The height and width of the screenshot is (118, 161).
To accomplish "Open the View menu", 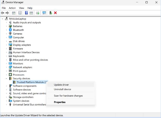I will pos(22,8).
